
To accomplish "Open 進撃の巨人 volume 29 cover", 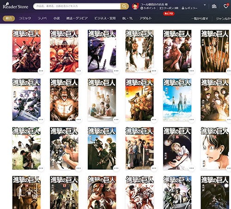I will [140, 51].
